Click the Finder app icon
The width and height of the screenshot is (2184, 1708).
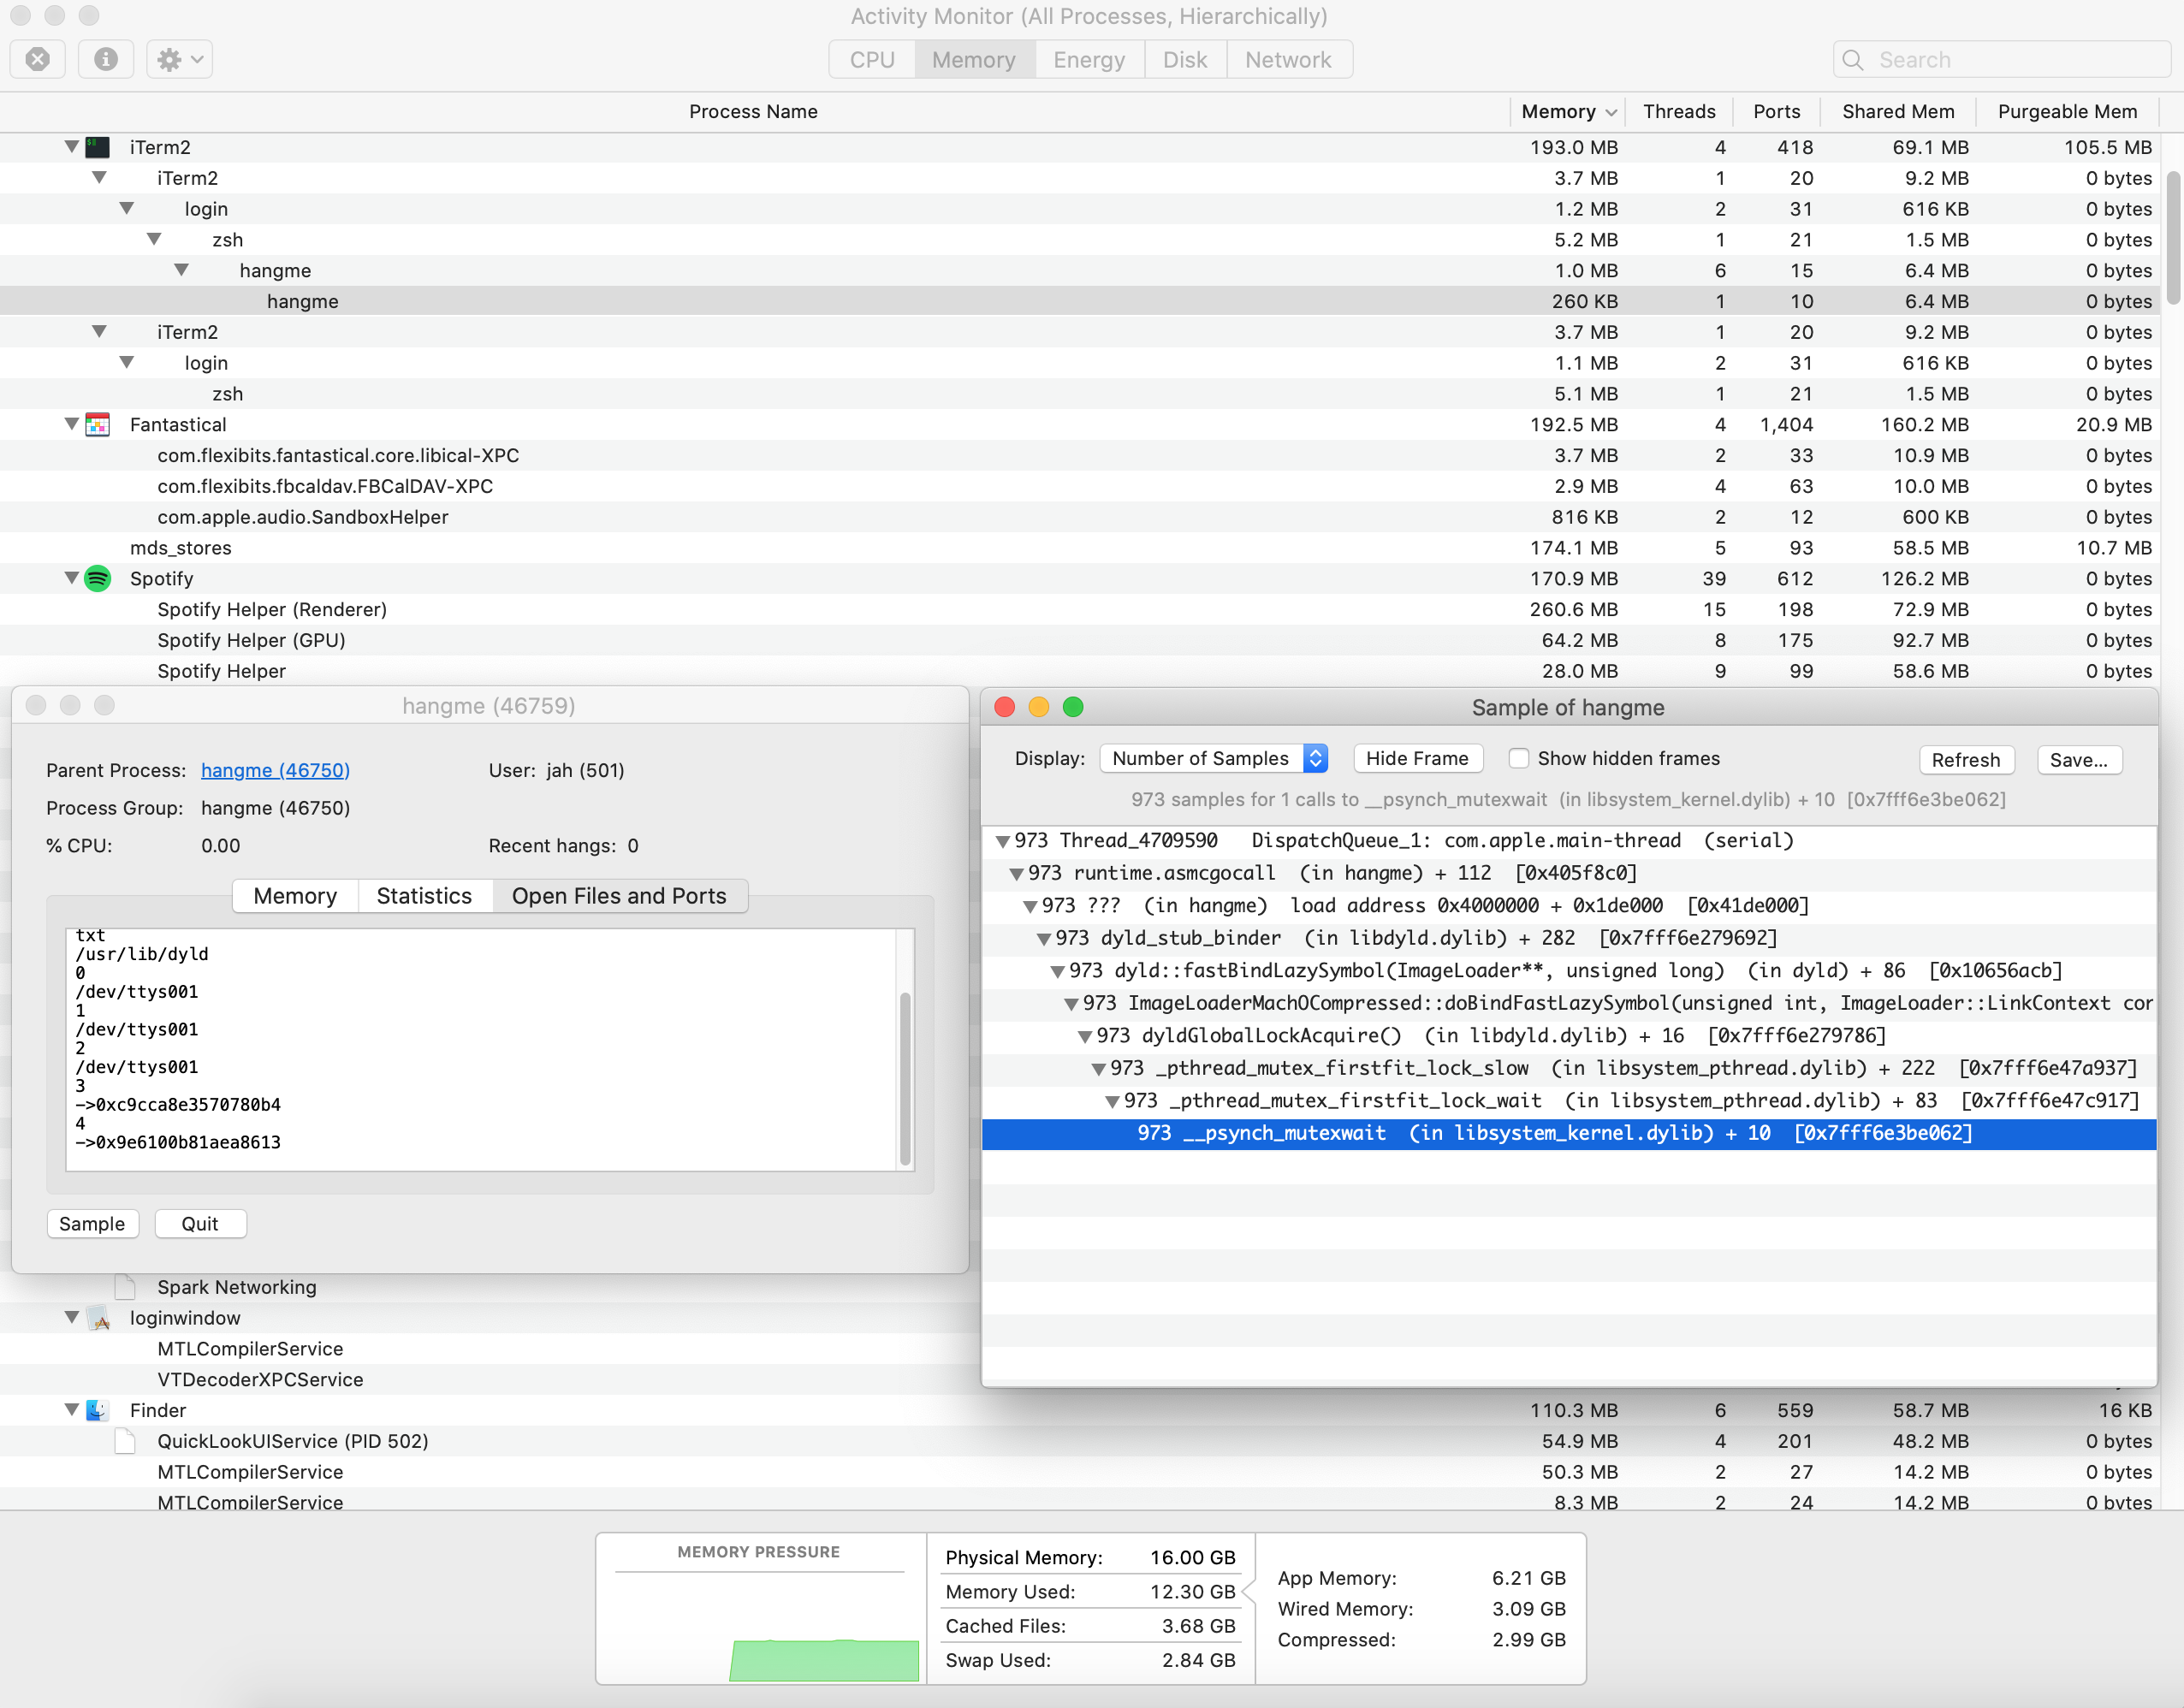[97, 1410]
